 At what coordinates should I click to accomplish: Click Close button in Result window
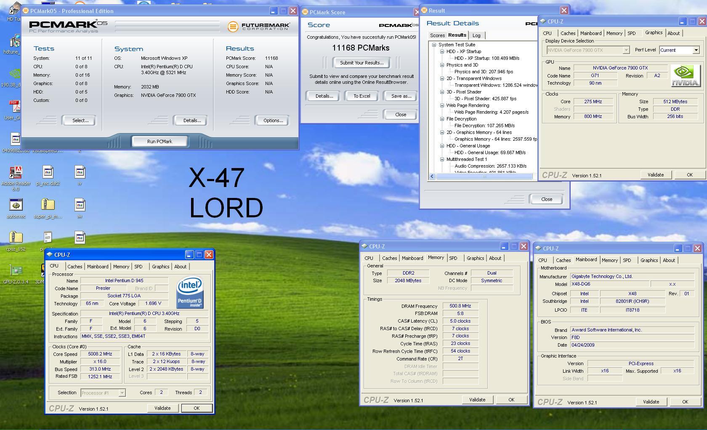(x=547, y=199)
